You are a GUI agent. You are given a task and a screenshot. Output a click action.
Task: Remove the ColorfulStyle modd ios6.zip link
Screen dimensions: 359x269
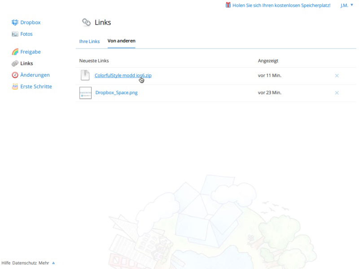point(337,76)
